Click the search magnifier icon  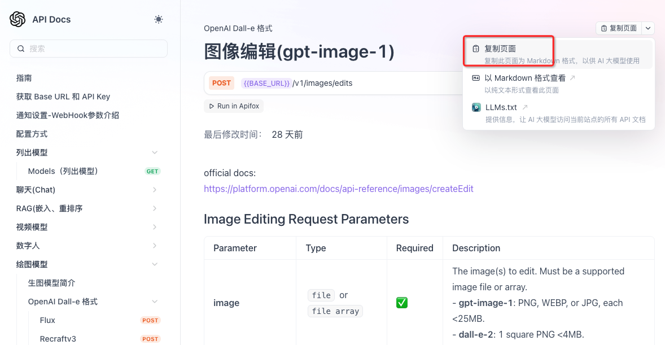pyautogui.click(x=21, y=49)
